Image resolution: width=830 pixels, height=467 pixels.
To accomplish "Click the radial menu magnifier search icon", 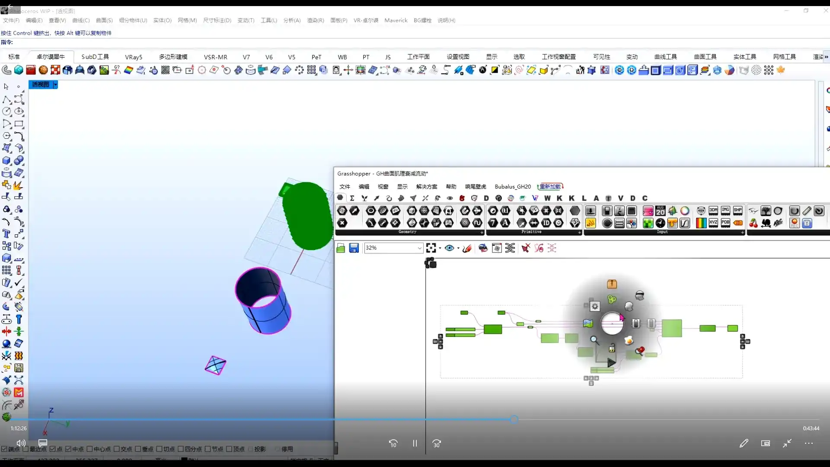I will (595, 340).
